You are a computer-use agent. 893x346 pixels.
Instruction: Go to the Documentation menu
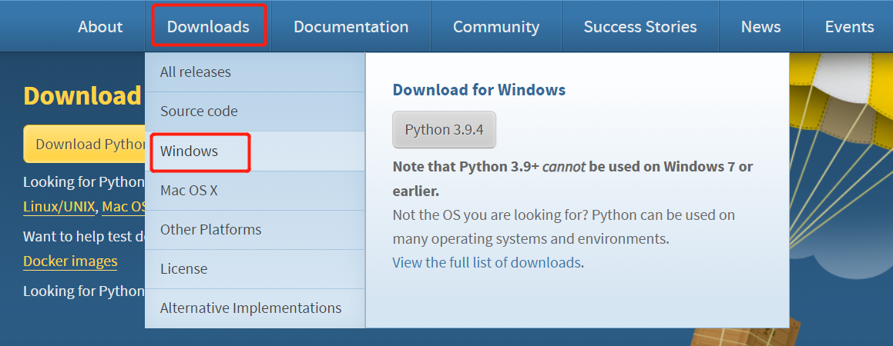click(351, 27)
